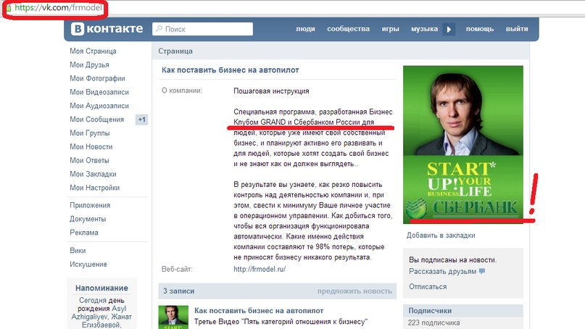Click the Страница header tab
This screenshot has height=329, width=585.
tap(175, 51)
